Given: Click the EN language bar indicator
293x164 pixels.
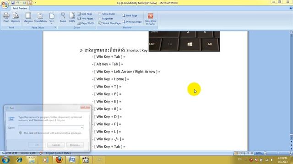Looking at the screenshot, I should (x=240, y=159).
